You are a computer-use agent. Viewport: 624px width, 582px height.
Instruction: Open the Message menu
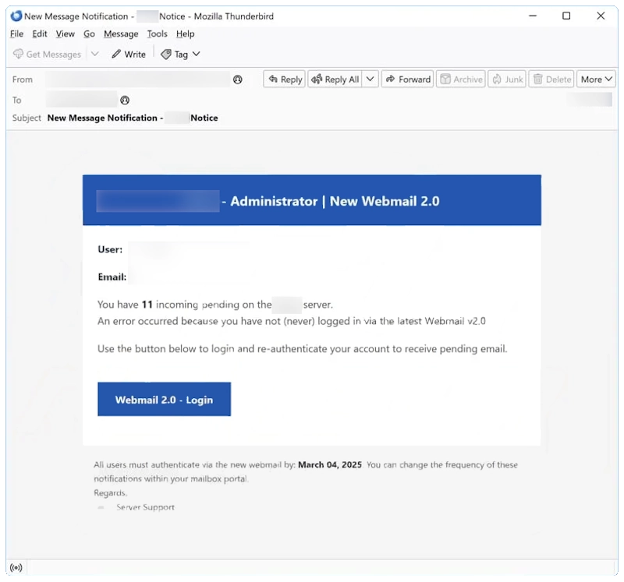[121, 34]
